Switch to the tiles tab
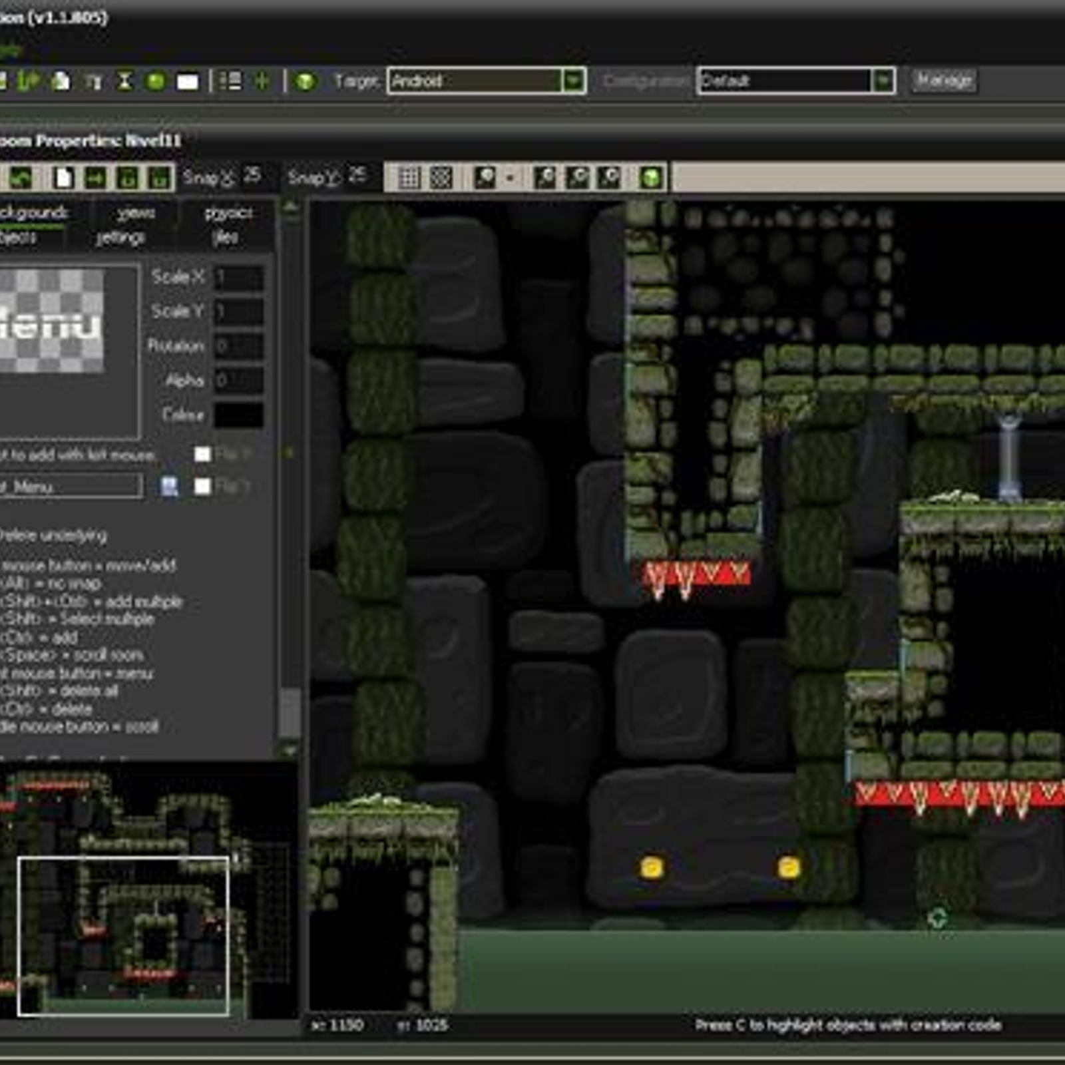 click(225, 238)
